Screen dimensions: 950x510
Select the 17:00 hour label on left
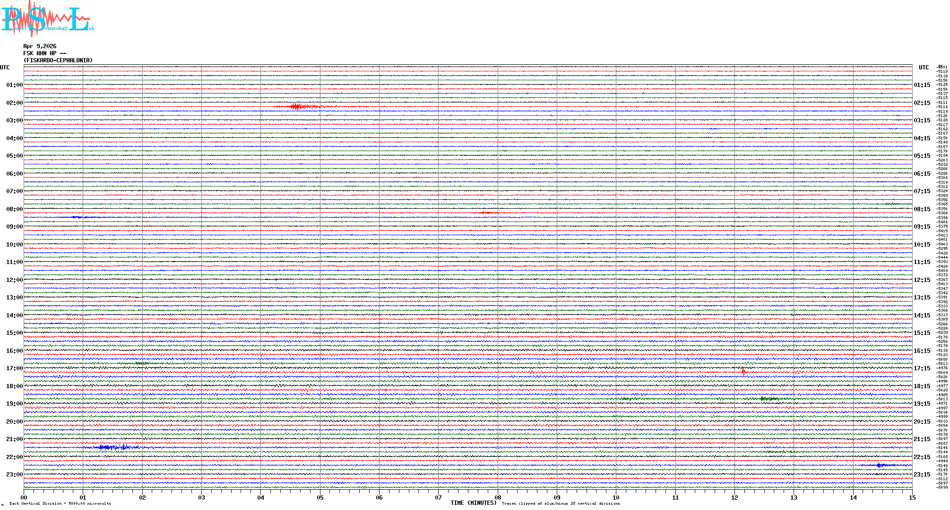(x=14, y=368)
